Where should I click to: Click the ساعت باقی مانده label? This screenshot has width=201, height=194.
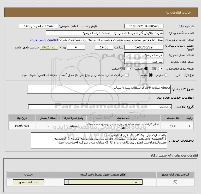[x=27, y=47]
